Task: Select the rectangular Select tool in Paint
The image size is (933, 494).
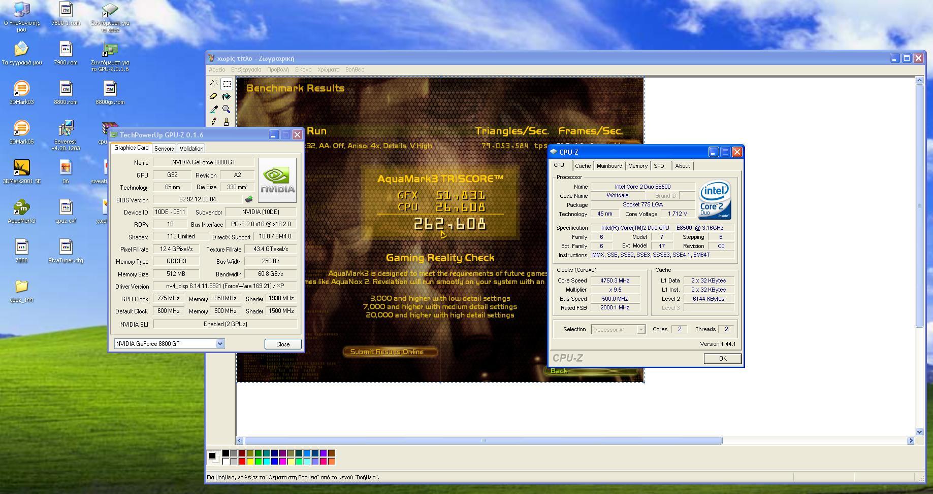Action: pyautogui.click(x=227, y=84)
